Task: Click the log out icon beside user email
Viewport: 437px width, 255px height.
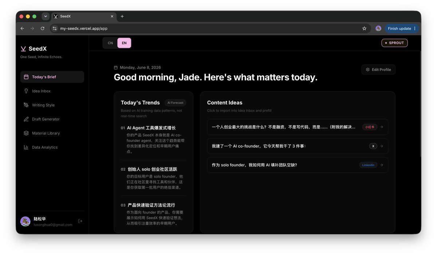Action: (x=80, y=221)
